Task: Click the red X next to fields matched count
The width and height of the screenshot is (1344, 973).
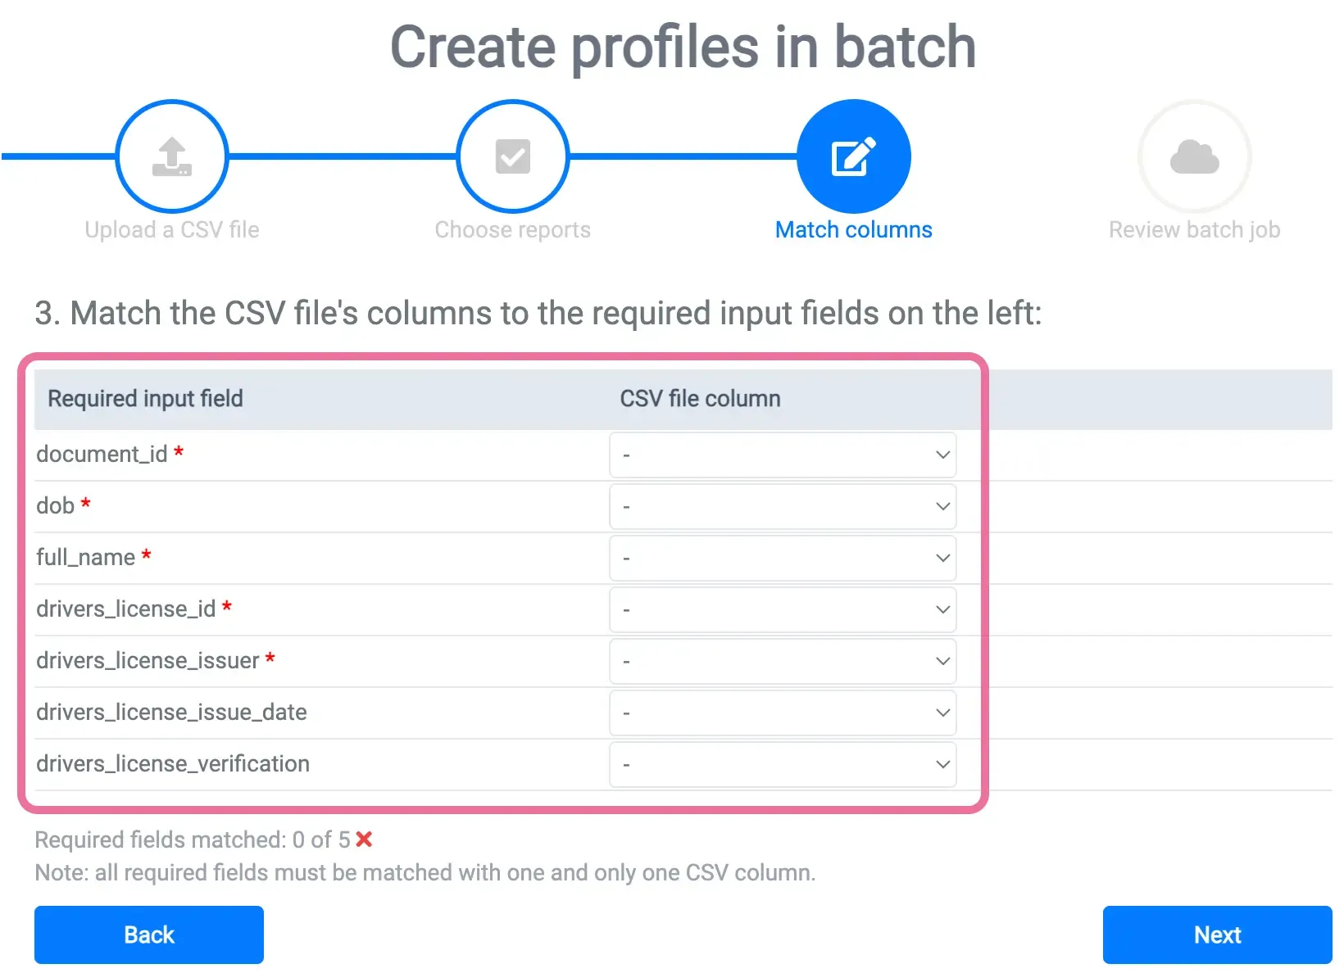Action: coord(363,839)
